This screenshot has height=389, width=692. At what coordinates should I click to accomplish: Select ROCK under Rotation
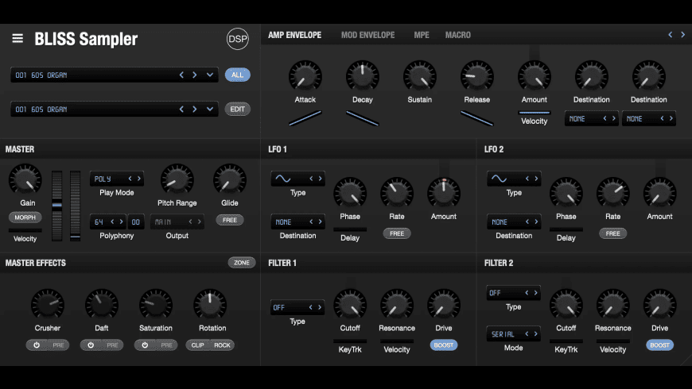(222, 345)
